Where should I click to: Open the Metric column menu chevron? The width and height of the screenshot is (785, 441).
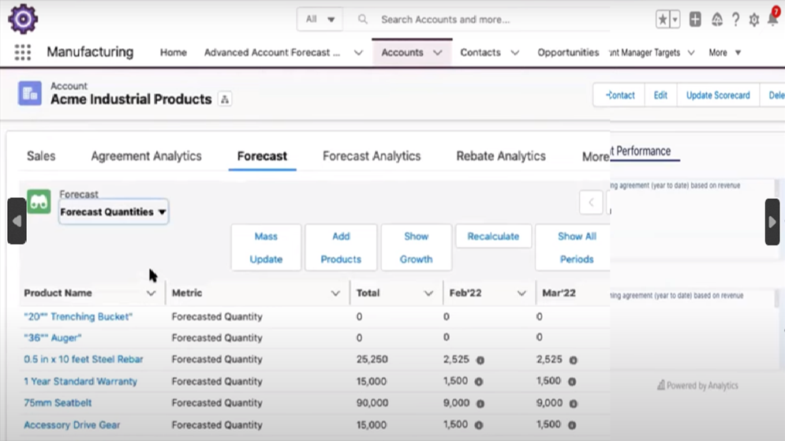[335, 293]
